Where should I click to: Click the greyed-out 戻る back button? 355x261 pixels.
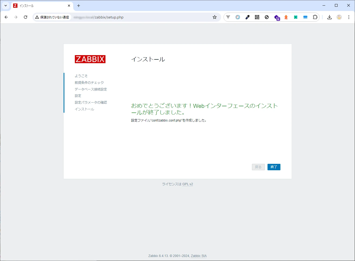coord(258,167)
